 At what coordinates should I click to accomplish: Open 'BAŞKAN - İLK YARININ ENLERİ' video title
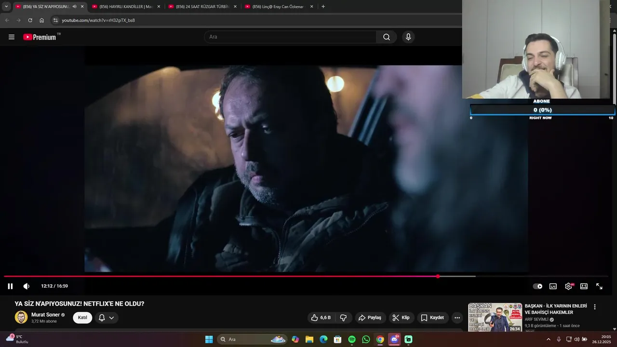pyautogui.click(x=556, y=309)
